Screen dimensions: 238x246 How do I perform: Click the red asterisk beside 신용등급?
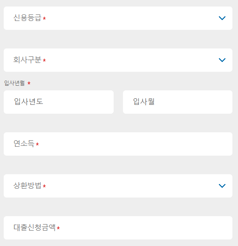pos(44,19)
